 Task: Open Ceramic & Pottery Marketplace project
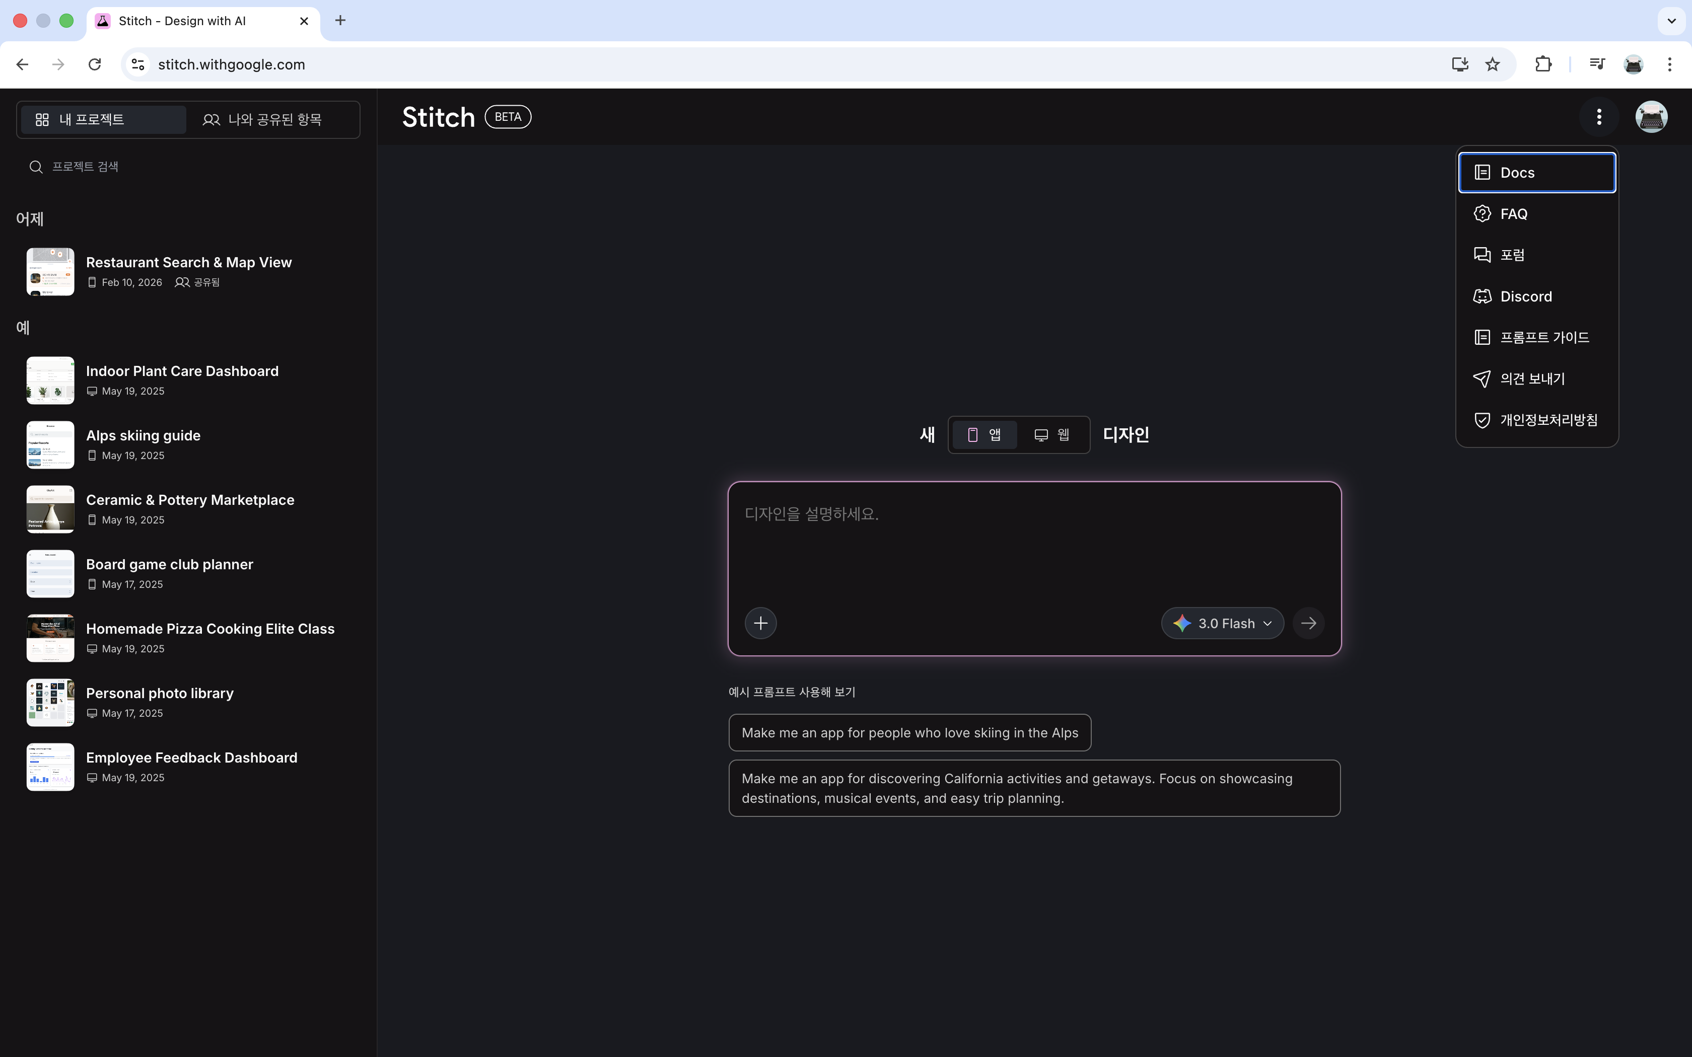pos(189,509)
